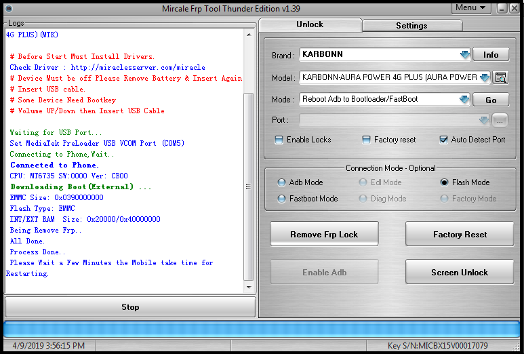Viewport: 524px width, 354px height.
Task: Click 'Set MediaTek PreLoader USB VCOM' log line
Action: tap(97, 143)
